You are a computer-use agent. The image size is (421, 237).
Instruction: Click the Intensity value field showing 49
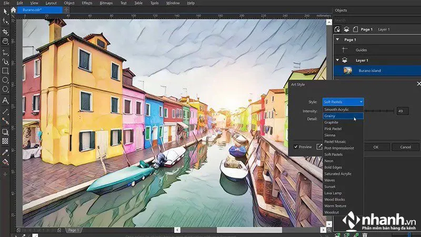click(x=403, y=111)
